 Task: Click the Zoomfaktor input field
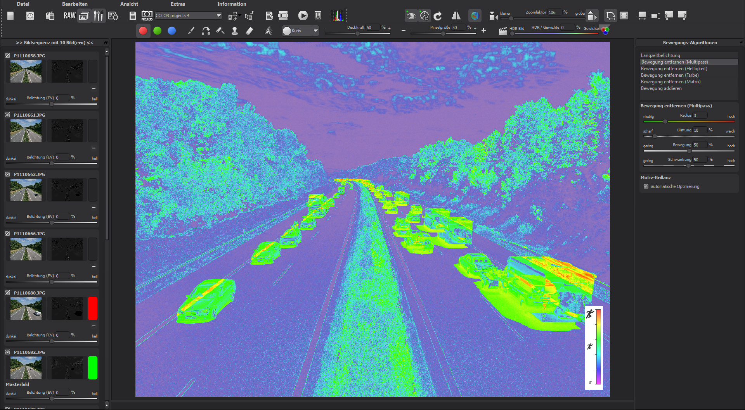point(554,12)
